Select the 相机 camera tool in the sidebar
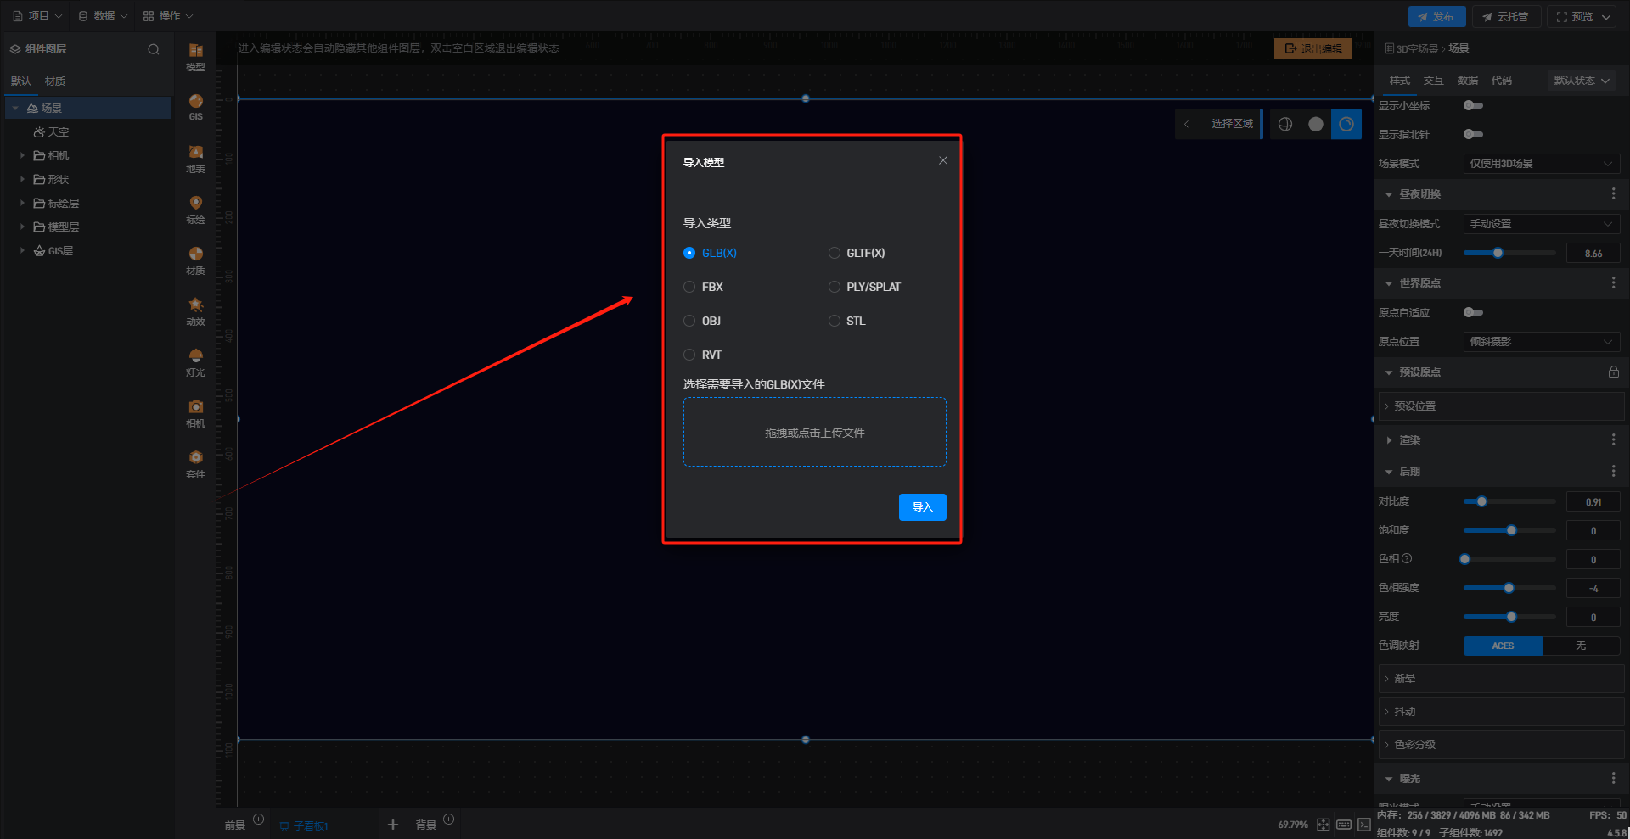 [x=195, y=413]
